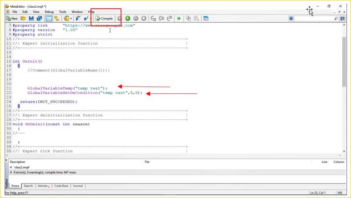
Task: Restore the inner document window via restore icon
Action: 340,12
